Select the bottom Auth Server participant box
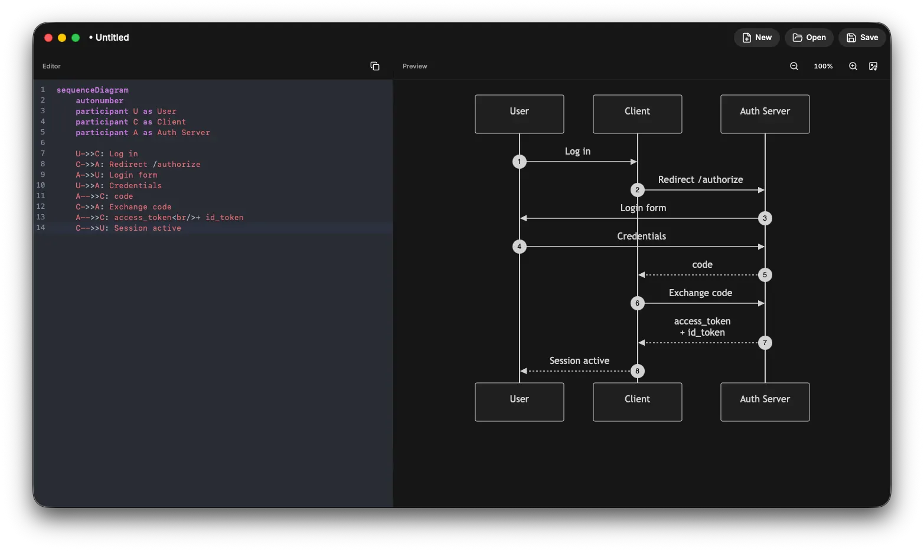 765,402
